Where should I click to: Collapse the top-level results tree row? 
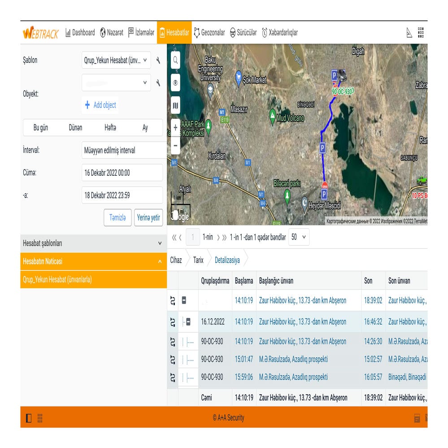(x=184, y=300)
